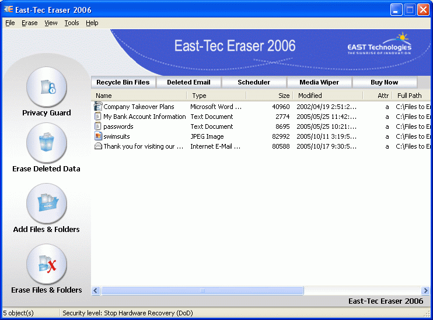Viewport: 433px width, 320px height.
Task: Click the modified date 2005/10/11
Action: click(326, 136)
